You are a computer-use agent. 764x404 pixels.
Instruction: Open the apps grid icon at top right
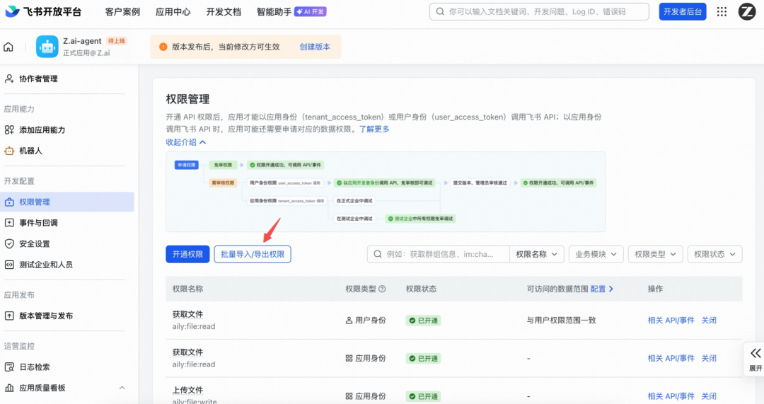(722, 11)
